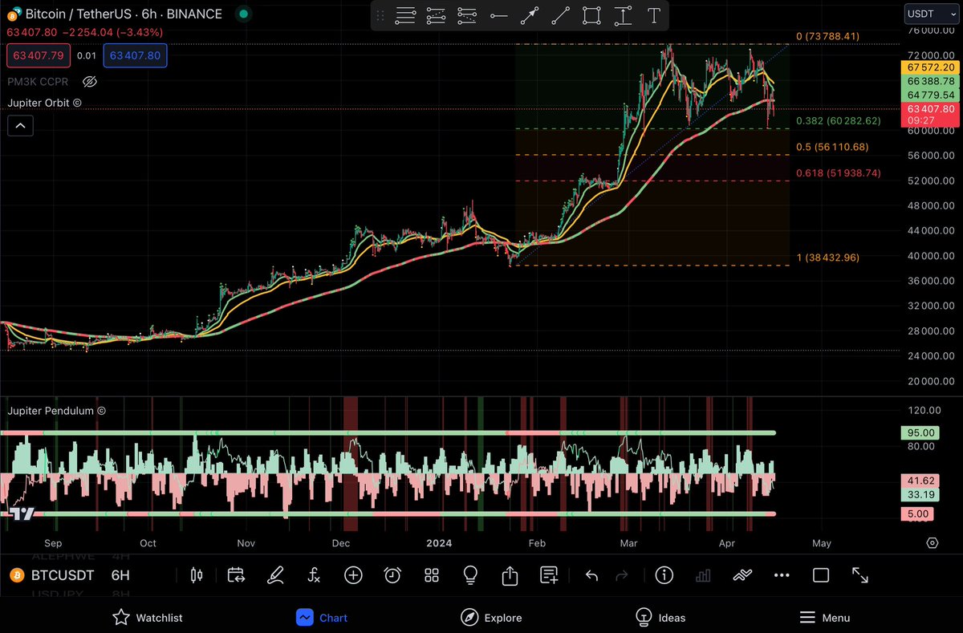Image resolution: width=963 pixels, height=633 pixels.
Task: Create an alert with the clock icon
Action: [x=392, y=575]
